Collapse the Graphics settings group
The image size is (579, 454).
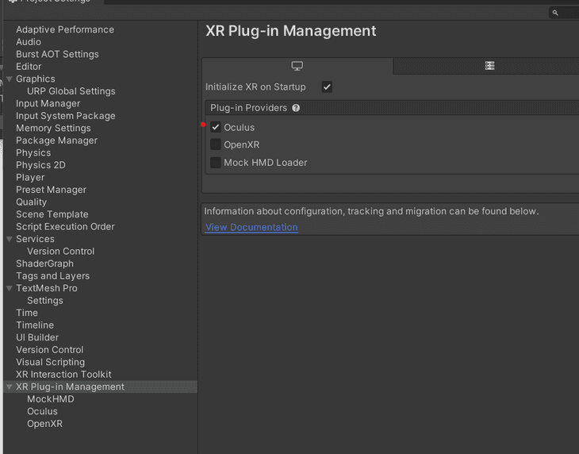(10, 79)
